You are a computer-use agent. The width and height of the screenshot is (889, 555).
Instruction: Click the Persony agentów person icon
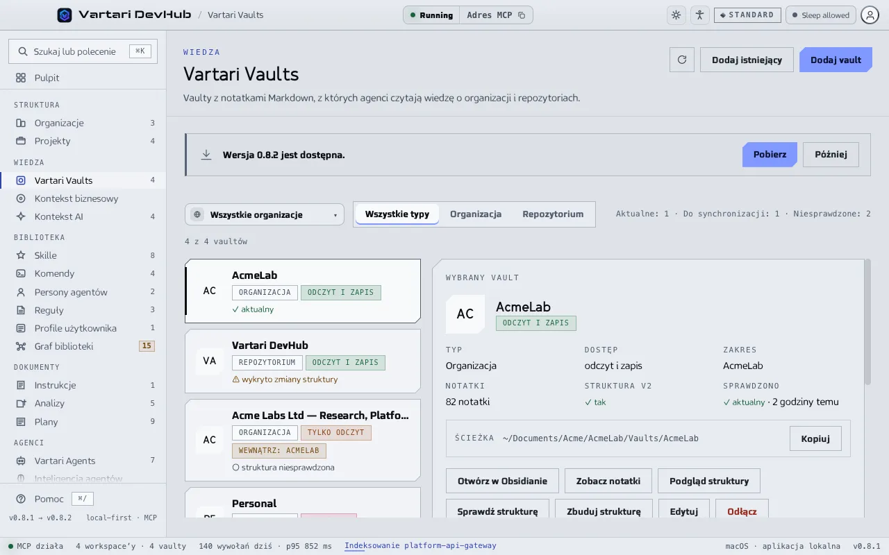(x=21, y=292)
